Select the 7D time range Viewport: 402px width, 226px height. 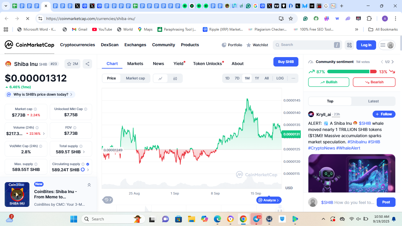(x=237, y=78)
